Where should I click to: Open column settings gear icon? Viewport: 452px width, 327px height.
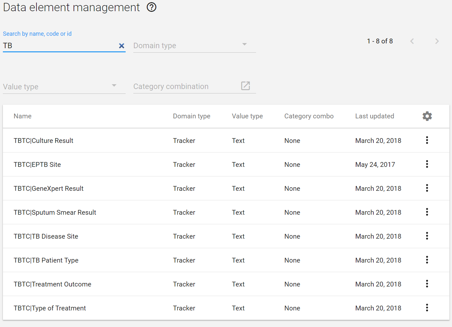(x=427, y=116)
